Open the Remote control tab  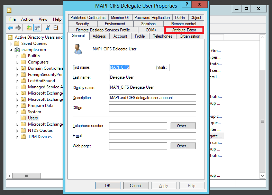tap(184, 24)
